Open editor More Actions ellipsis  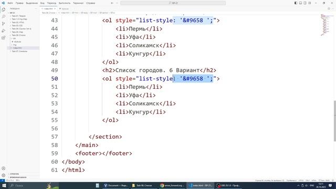coord(333,9)
